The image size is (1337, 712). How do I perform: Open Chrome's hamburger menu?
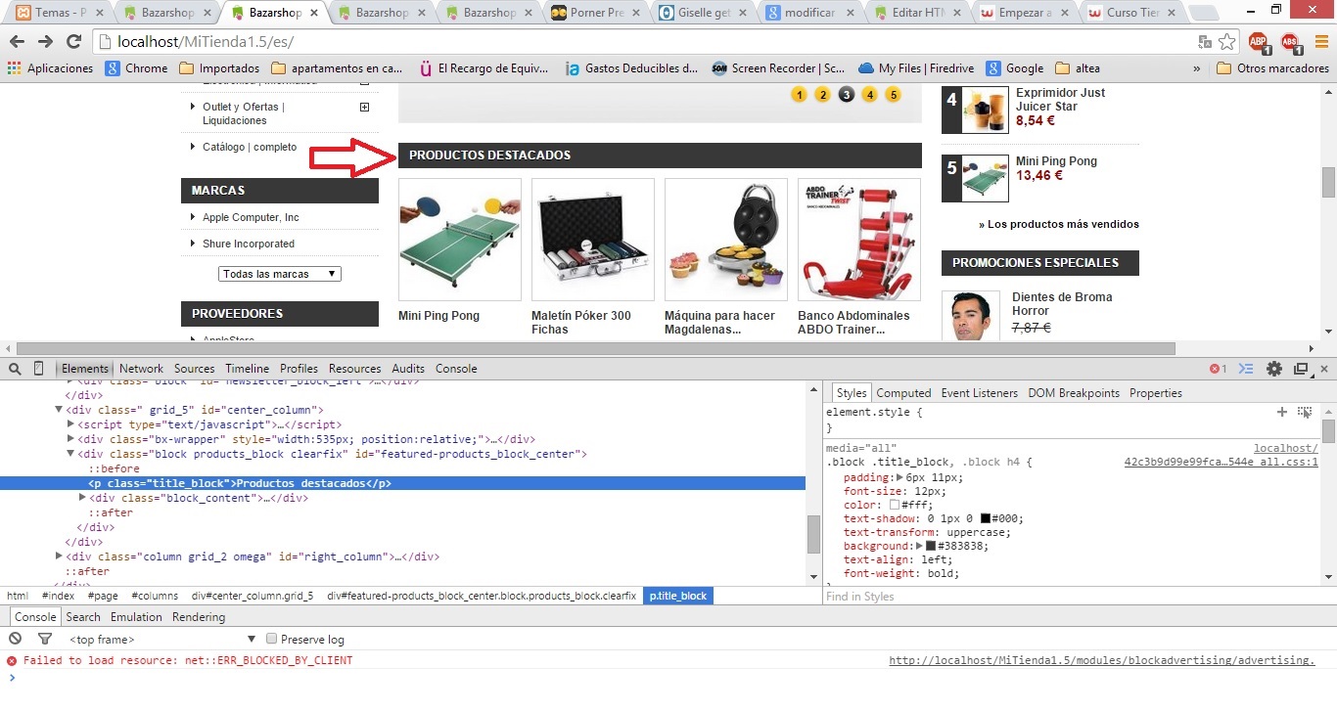click(x=1320, y=42)
